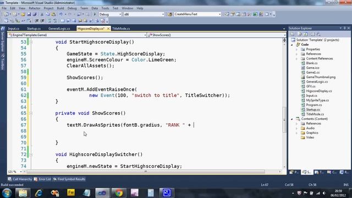Click the editor horizontal scrollbar
The width and height of the screenshot is (352, 198).
click(x=145, y=172)
